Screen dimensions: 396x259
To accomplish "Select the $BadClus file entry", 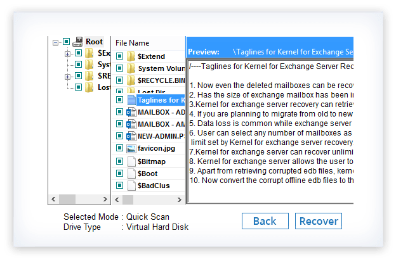I will tap(154, 186).
